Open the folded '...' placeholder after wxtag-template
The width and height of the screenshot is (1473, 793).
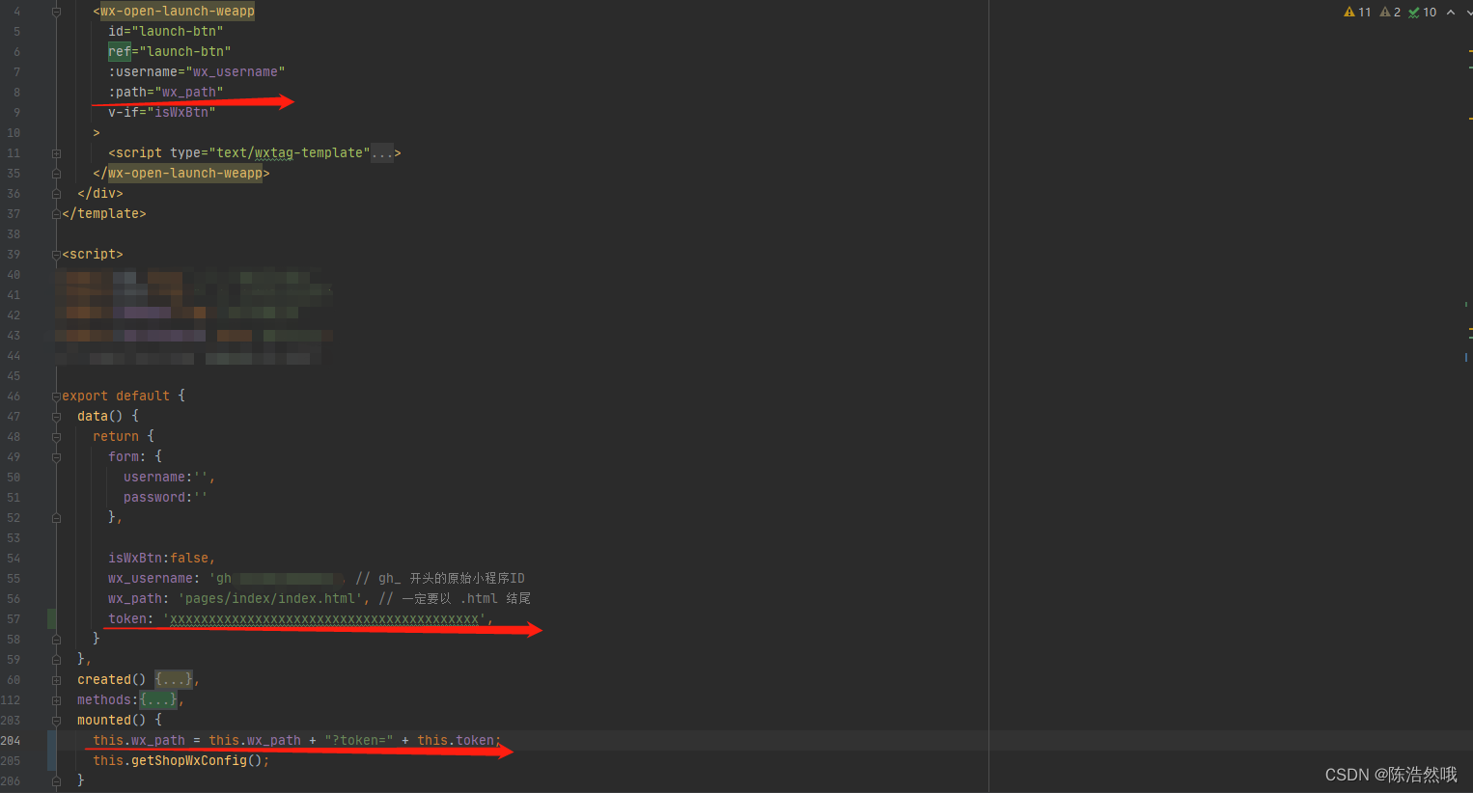[x=382, y=153]
